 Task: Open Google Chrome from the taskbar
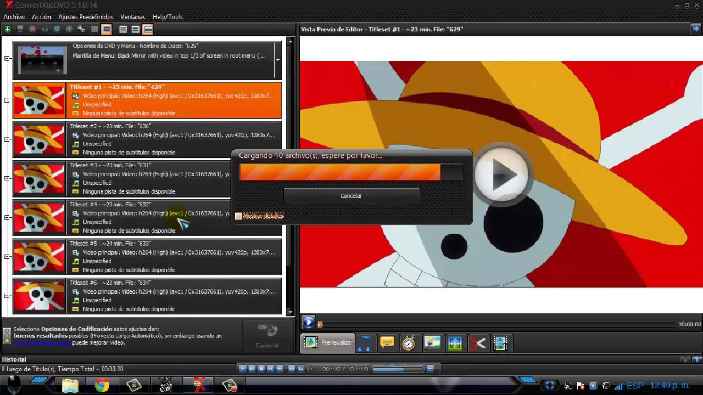[x=102, y=386]
